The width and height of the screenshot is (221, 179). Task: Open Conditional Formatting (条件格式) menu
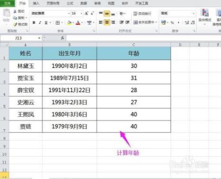tap(205, 17)
